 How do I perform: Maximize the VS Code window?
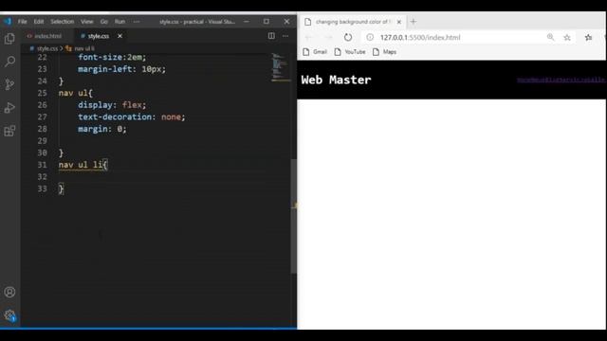(x=267, y=22)
